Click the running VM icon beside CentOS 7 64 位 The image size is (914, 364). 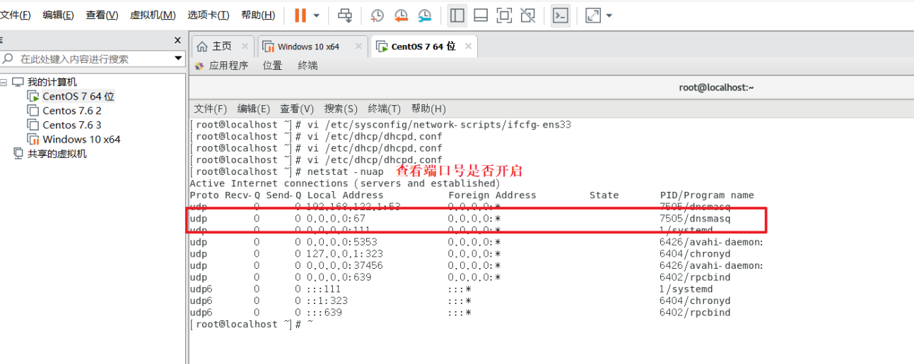pyautogui.click(x=33, y=97)
